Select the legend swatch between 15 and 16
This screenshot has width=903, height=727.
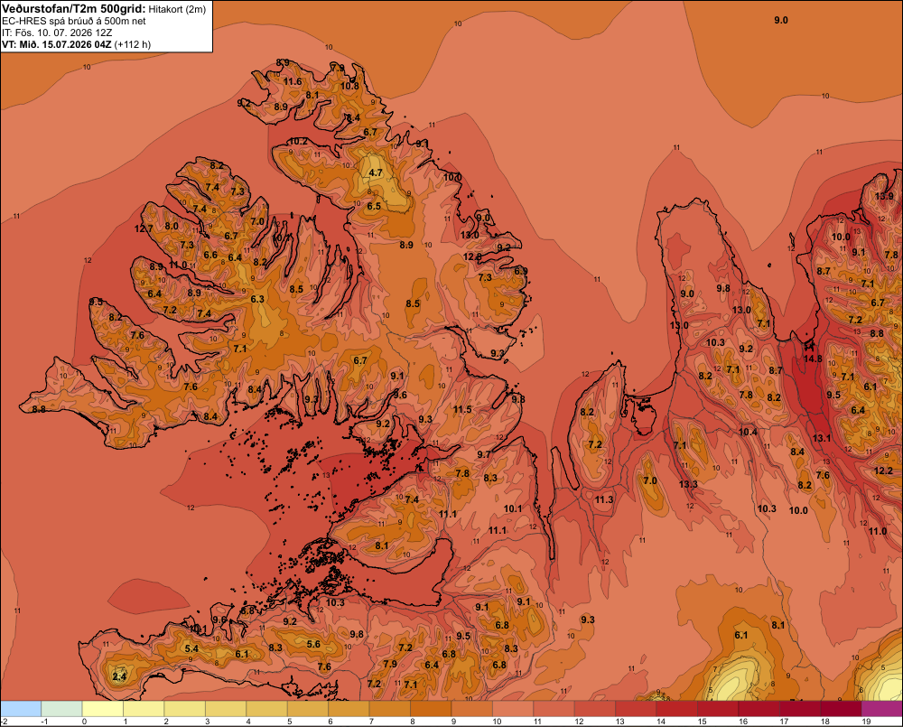pyautogui.click(x=718, y=708)
